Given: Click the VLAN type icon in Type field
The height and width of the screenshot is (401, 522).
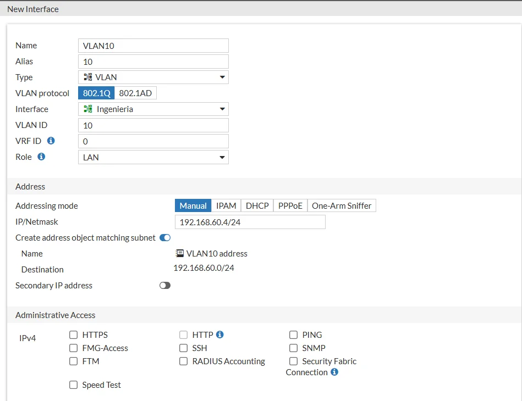Looking at the screenshot, I should [88, 77].
